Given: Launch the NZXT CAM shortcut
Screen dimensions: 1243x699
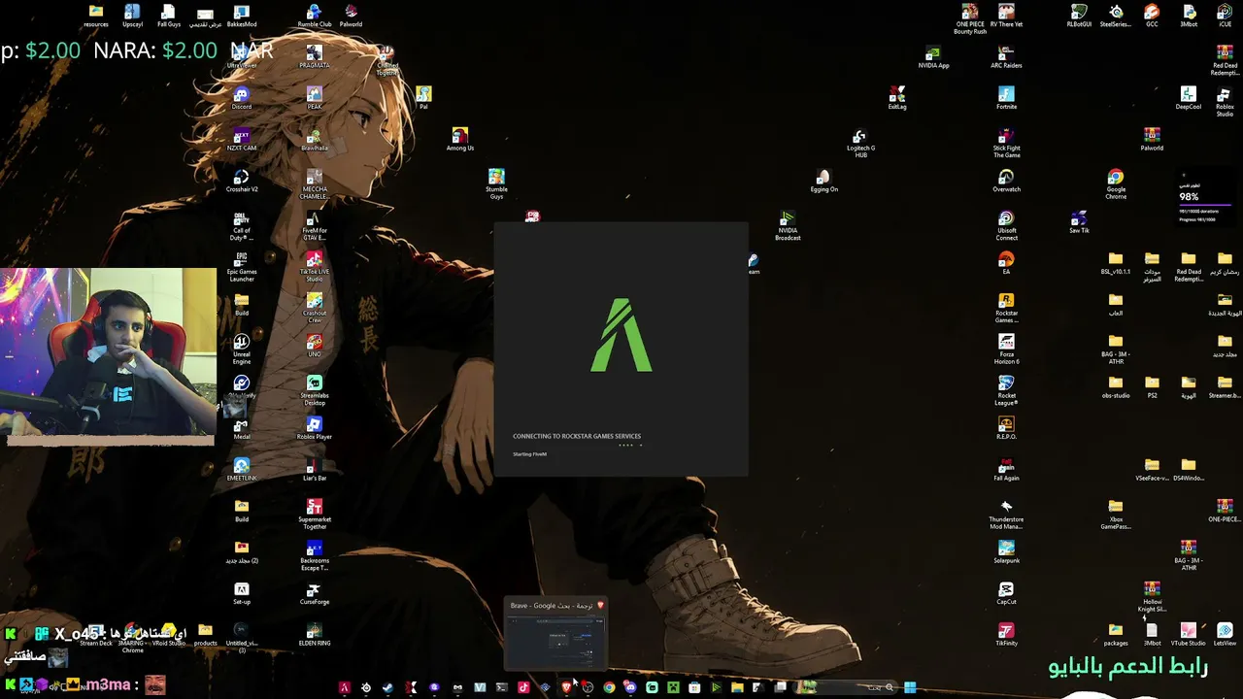Looking at the screenshot, I should [x=242, y=140].
